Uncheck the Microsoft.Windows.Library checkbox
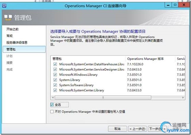191x135 pixels. [54, 74]
